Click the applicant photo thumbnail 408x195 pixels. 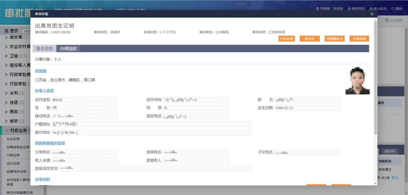coord(357,81)
